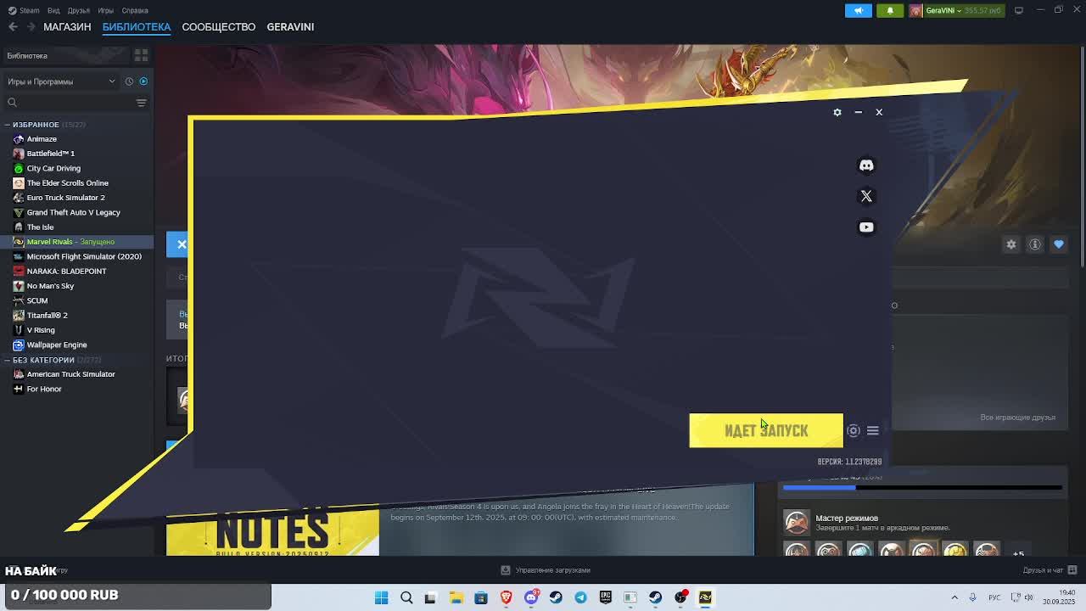
Task: Open the launcher's X (Twitter) link
Action: point(866,196)
